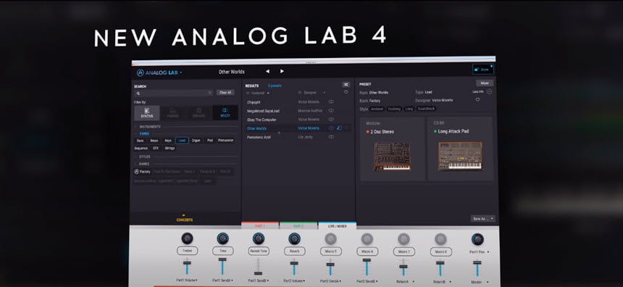This screenshot has width=623, height=287.
Task: Click the Ambient style tag
Action: (x=377, y=109)
